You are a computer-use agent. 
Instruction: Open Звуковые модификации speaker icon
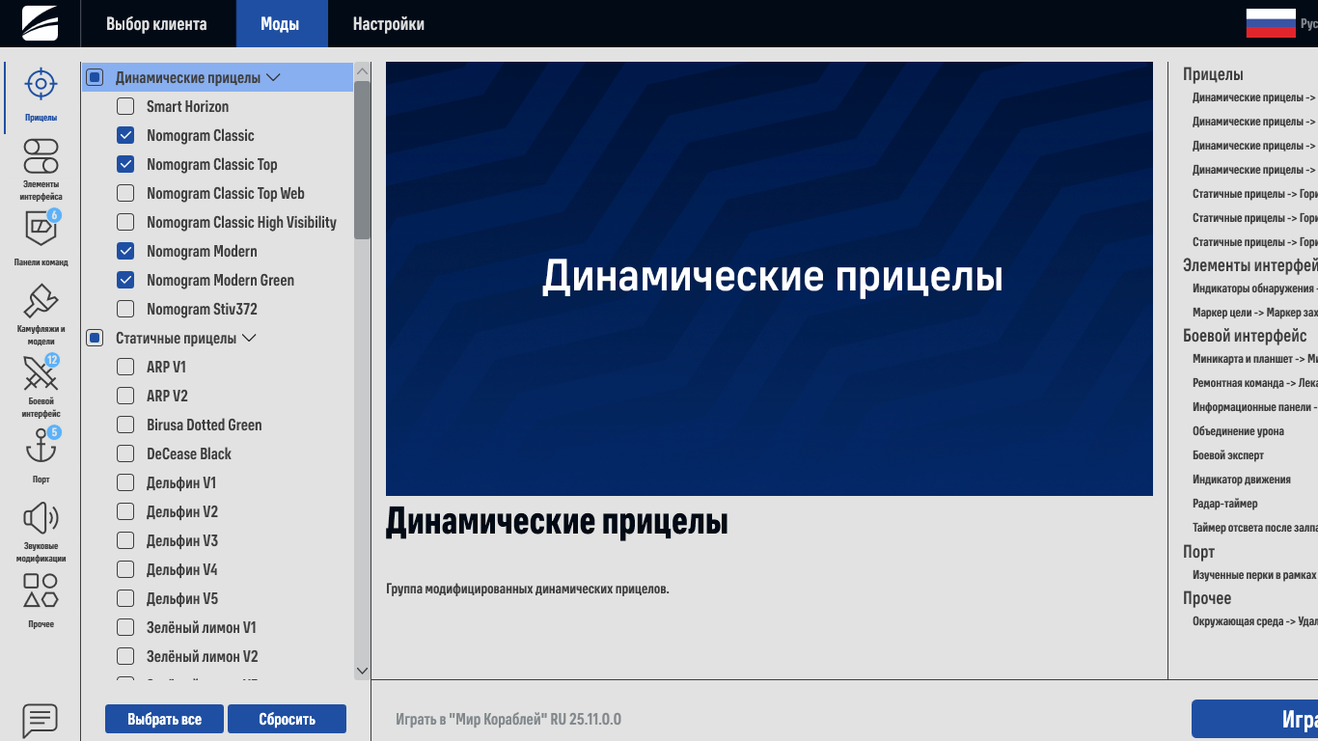(x=41, y=519)
